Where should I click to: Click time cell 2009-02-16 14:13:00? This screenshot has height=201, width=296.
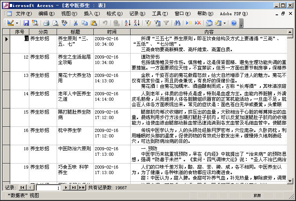(112, 81)
